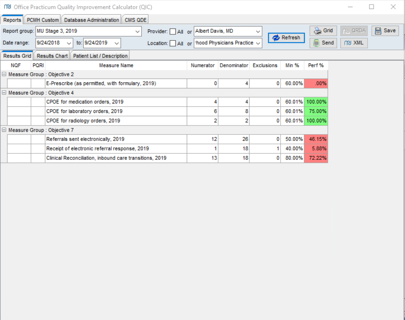This screenshot has width=405, height=320.
Task: Click the red .00% performance cell
Action: coord(316,83)
